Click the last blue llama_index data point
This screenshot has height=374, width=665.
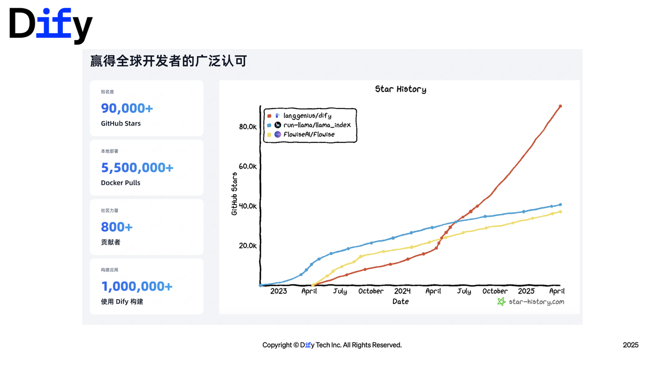pos(560,205)
